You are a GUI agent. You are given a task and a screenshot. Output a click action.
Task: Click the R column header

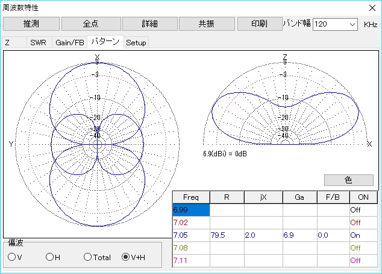point(227,197)
